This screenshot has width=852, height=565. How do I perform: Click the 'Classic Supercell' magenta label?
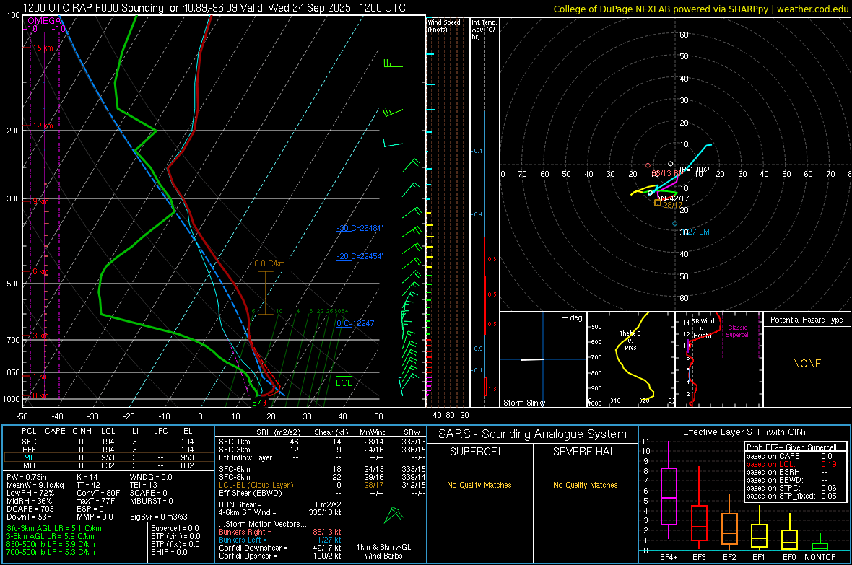coord(737,331)
